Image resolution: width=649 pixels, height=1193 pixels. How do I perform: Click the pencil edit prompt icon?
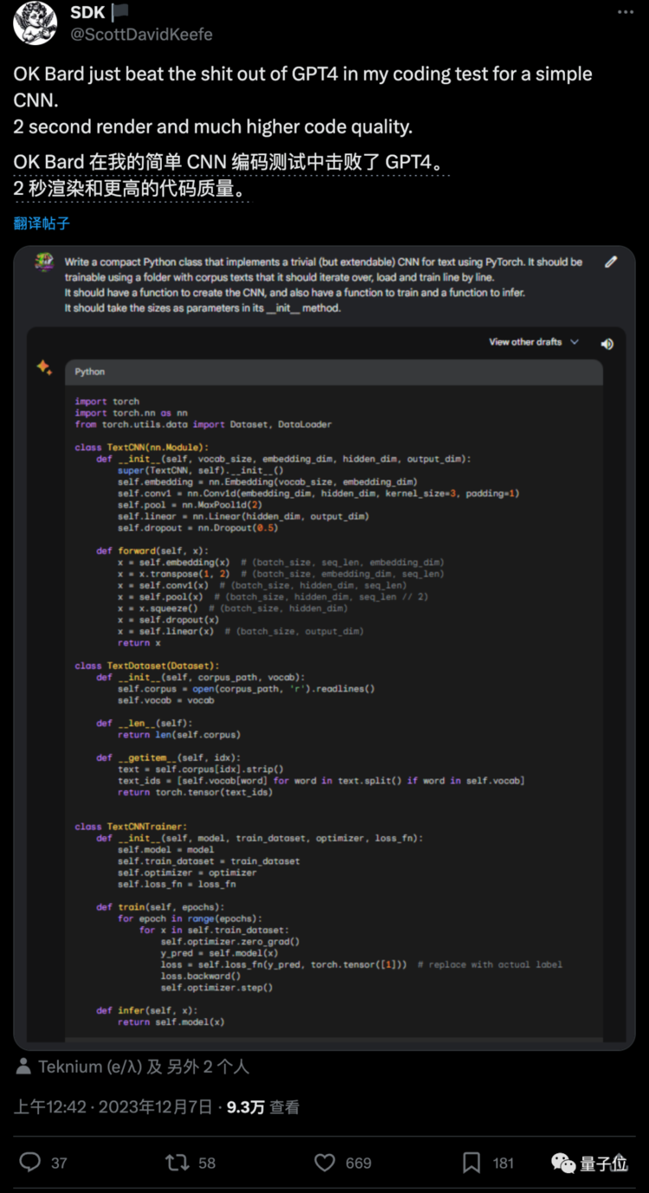(611, 261)
